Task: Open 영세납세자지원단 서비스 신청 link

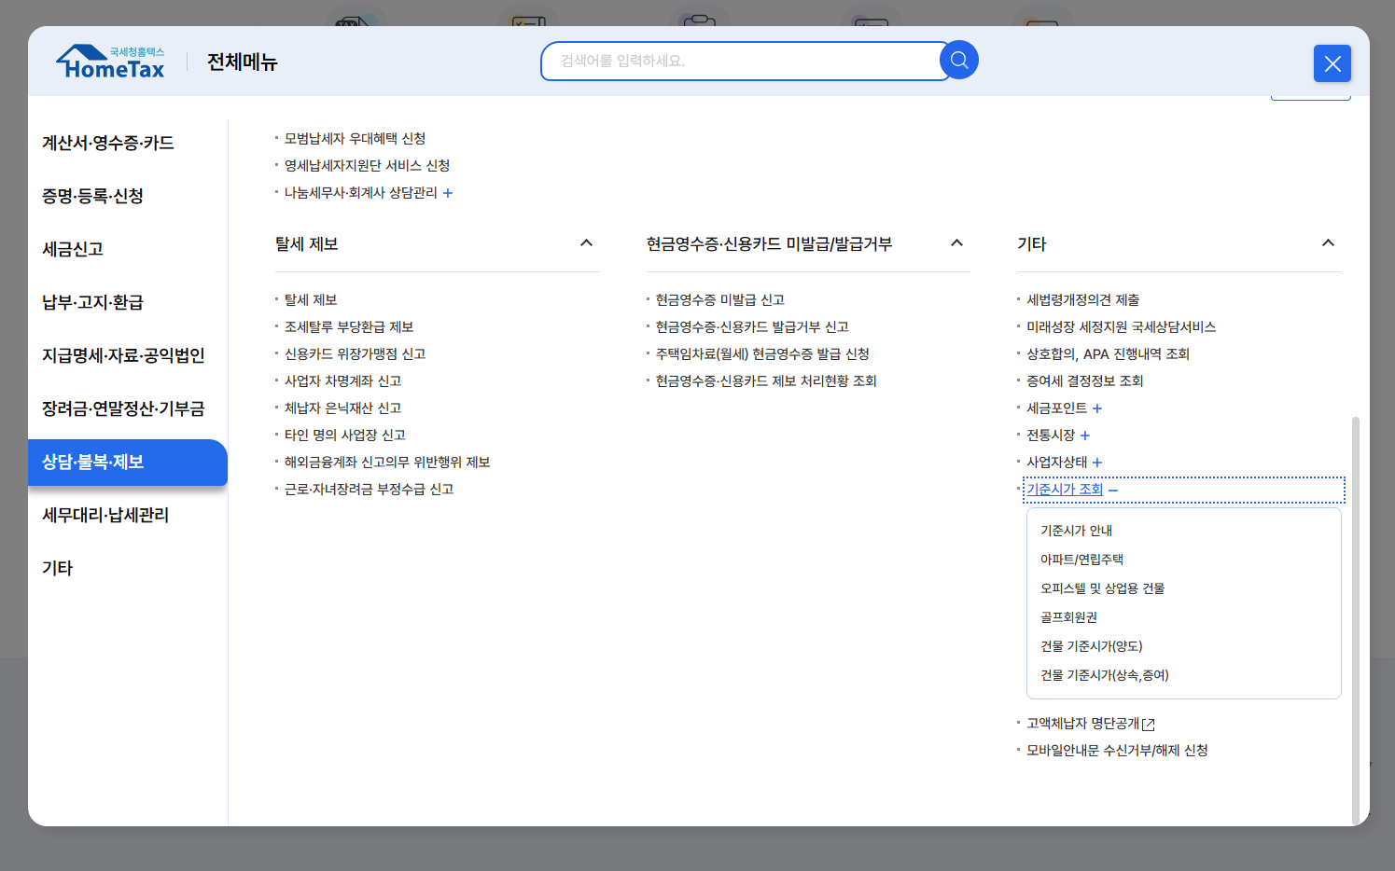Action: 367,166
